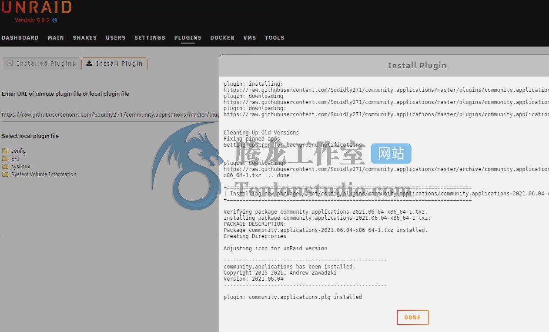Image resolution: width=549 pixels, height=332 pixels.
Task: Open the syslinux folder icon
Action: pos(5,167)
